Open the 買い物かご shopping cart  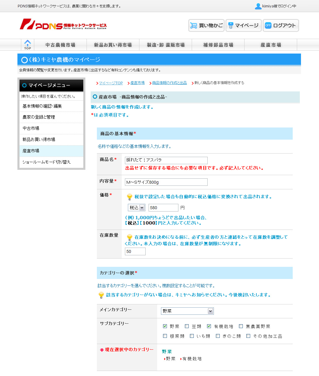[206, 25]
